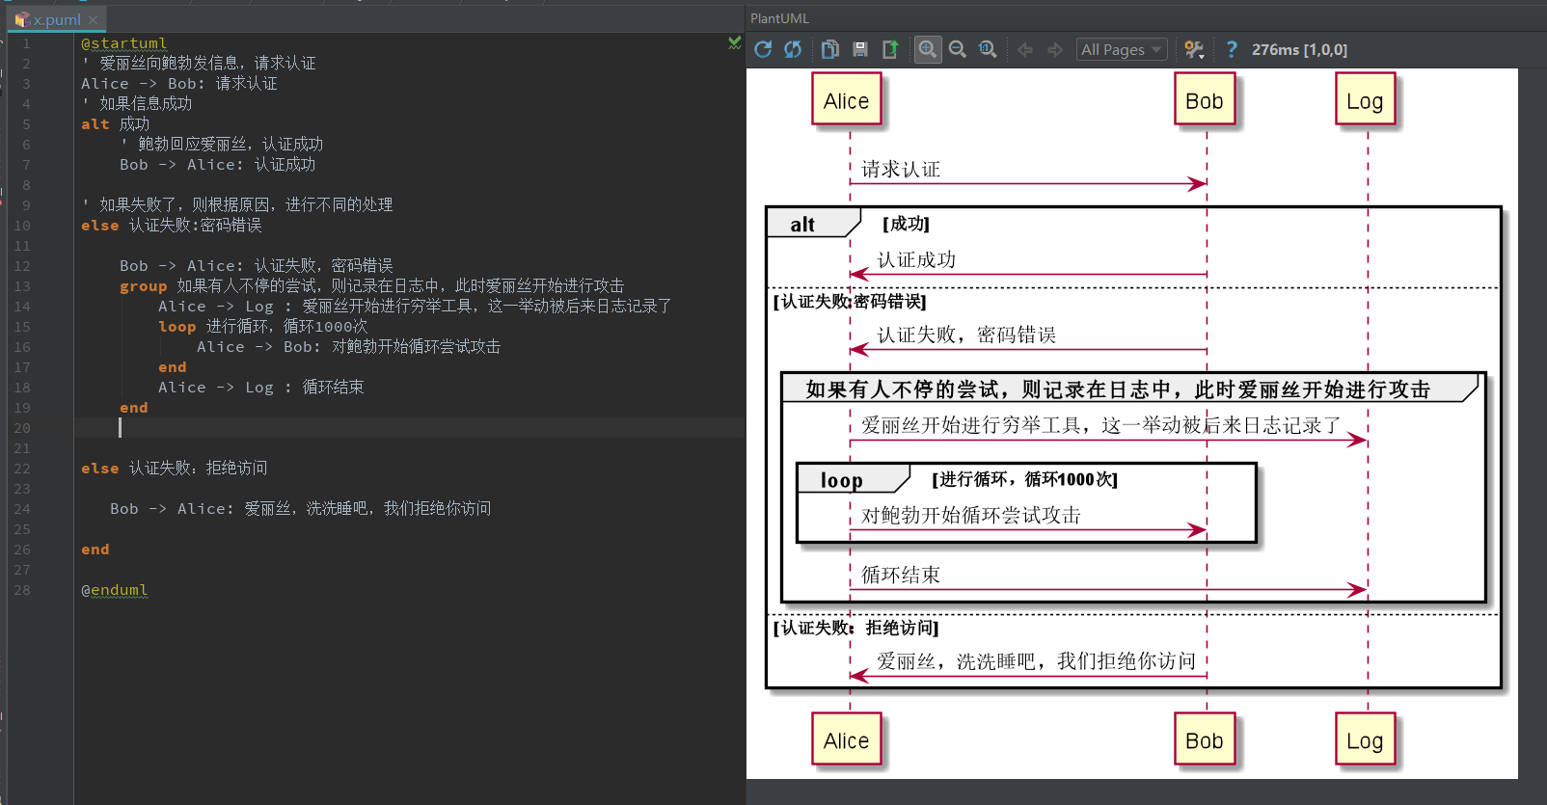Screen dimensions: 1547x805
Task: Click the Reload PlantUML diagram icon
Action: tap(763, 49)
